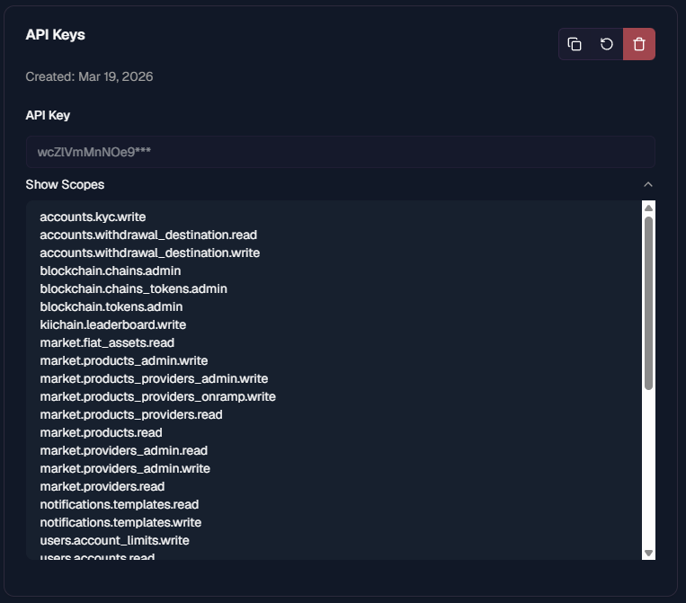This screenshot has height=603, width=686.
Task: Click the API Keys heading
Action: (55, 35)
